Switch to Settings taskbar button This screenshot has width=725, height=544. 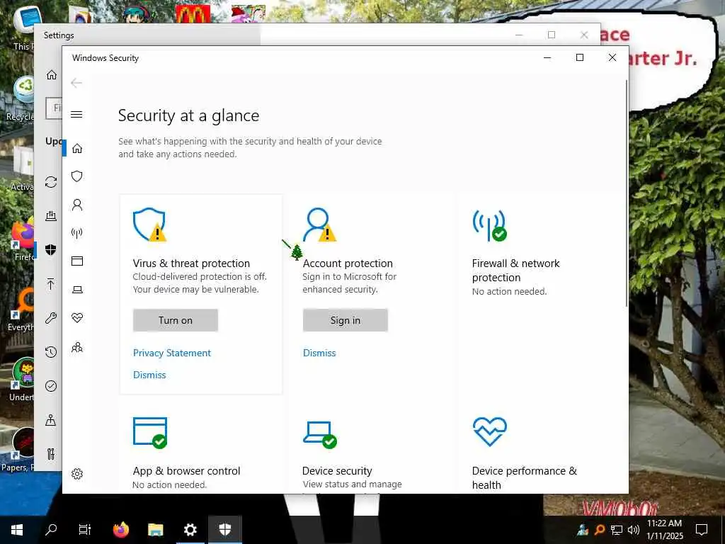point(190,530)
